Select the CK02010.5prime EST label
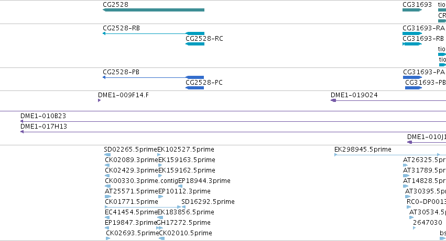 [x=186, y=233]
